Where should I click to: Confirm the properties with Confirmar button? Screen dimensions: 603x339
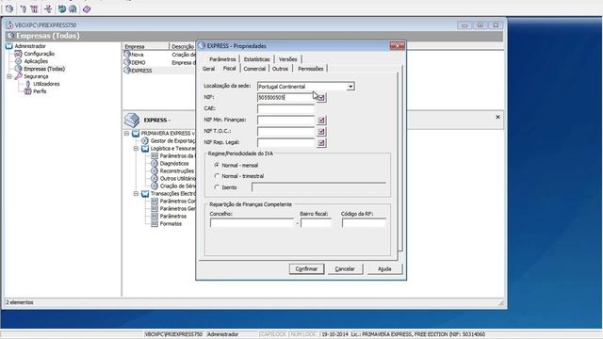coord(306,269)
